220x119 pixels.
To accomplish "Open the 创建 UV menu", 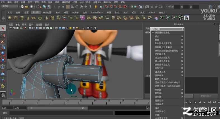I will (97, 2).
